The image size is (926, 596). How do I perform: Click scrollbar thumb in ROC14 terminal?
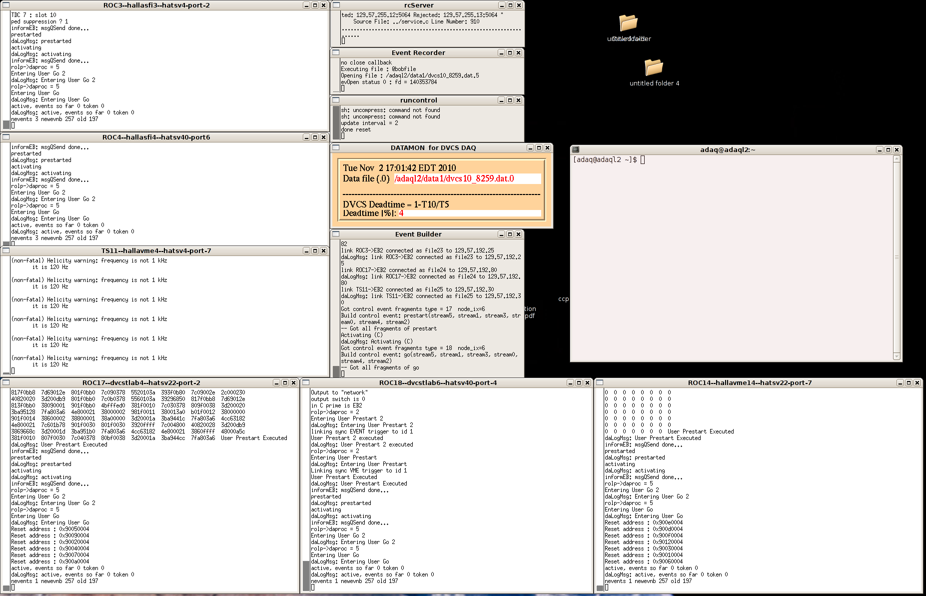click(x=600, y=588)
